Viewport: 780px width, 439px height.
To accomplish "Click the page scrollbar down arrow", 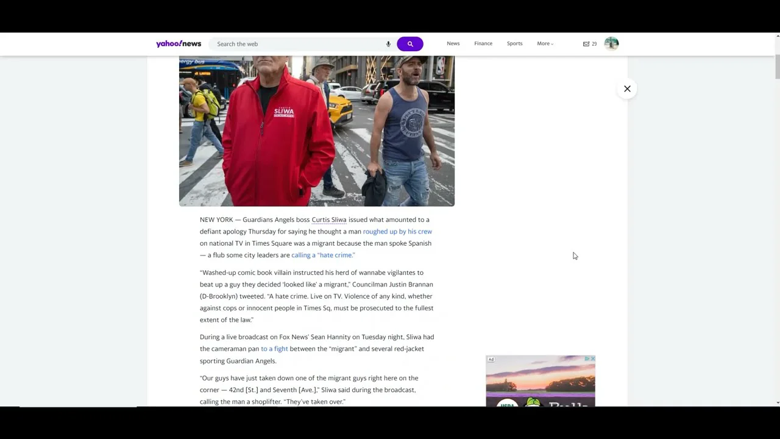I will click(x=777, y=403).
